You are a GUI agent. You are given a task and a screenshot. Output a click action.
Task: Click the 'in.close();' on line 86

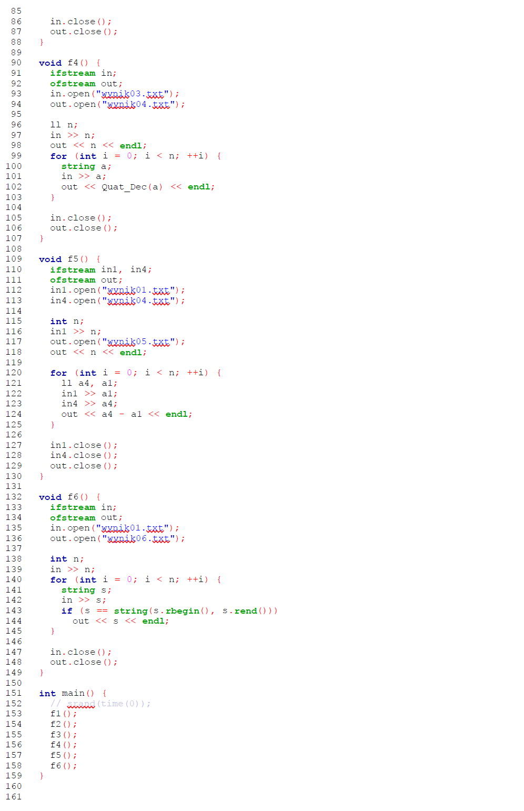81,22
